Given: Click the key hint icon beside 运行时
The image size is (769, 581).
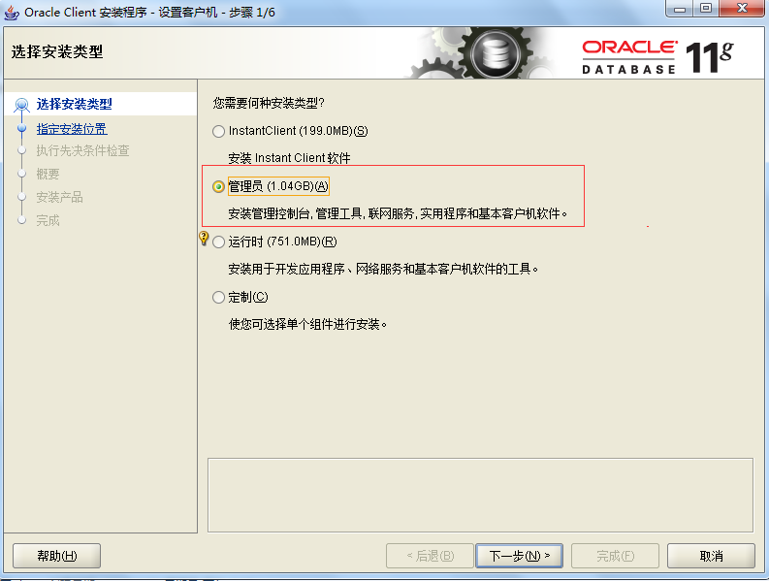Looking at the screenshot, I should point(204,238).
